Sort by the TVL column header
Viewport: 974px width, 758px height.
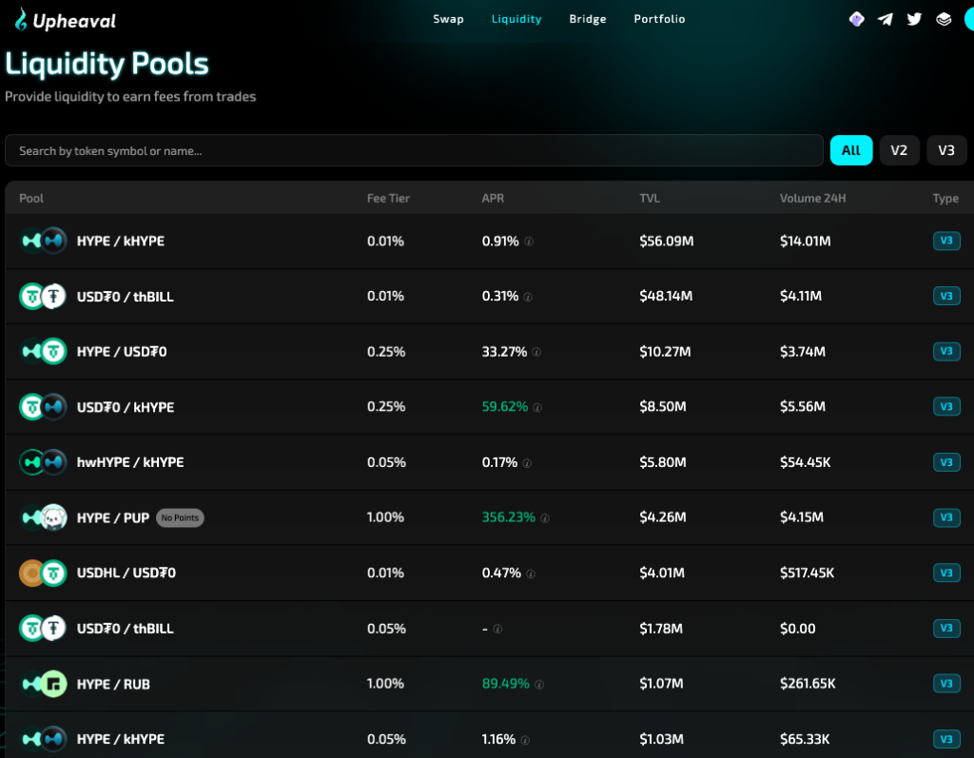click(x=650, y=199)
